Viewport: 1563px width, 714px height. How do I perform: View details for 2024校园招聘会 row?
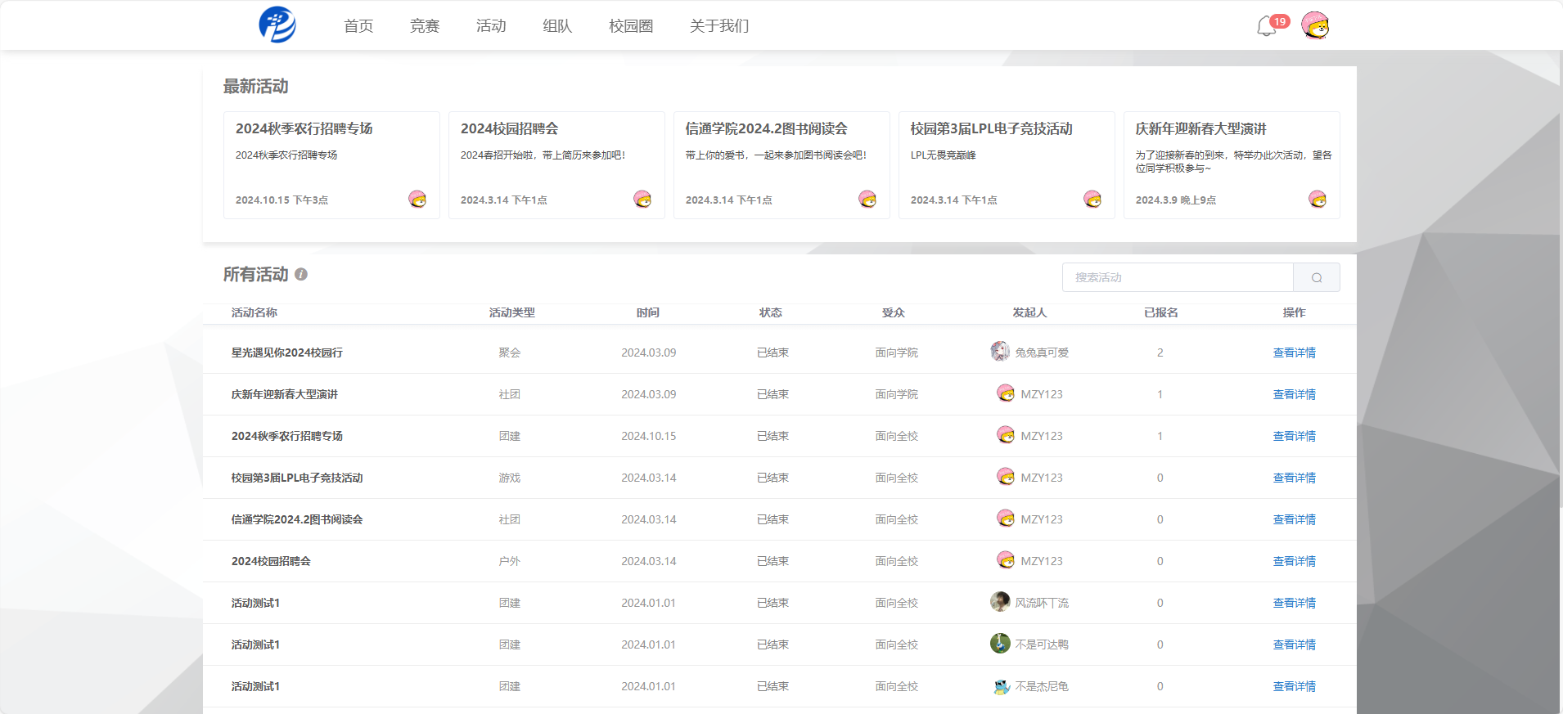1294,561
